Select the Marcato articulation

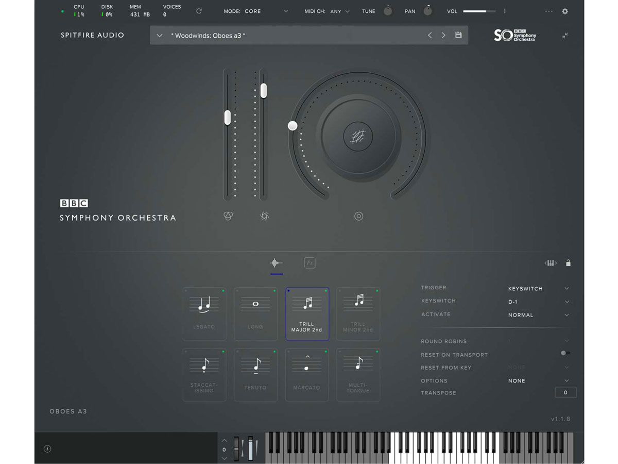307,375
